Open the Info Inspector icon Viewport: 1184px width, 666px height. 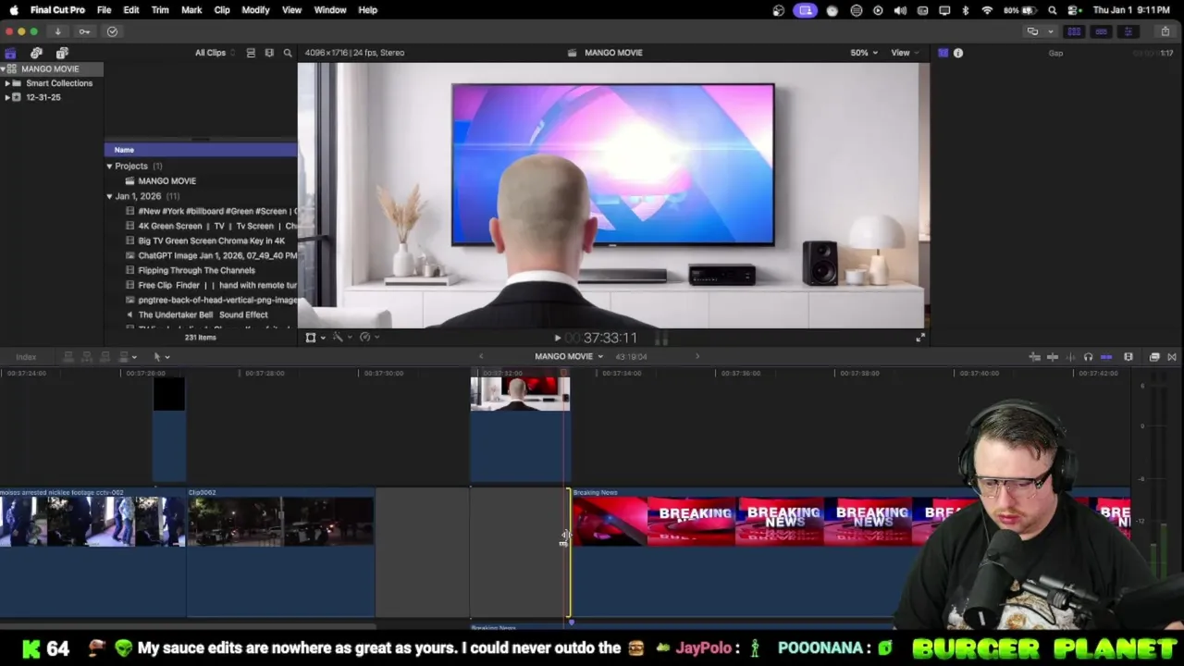pos(958,53)
